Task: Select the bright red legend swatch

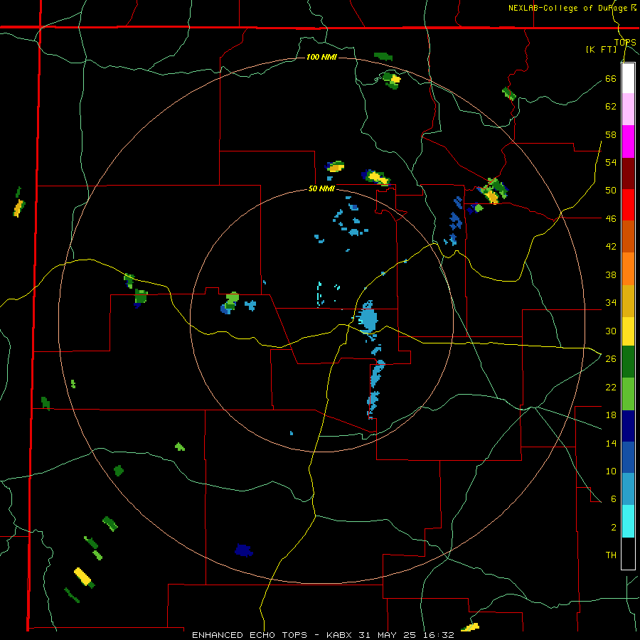Action: click(x=628, y=205)
